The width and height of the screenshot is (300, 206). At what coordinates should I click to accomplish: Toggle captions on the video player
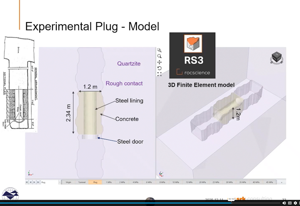coord(289,203)
